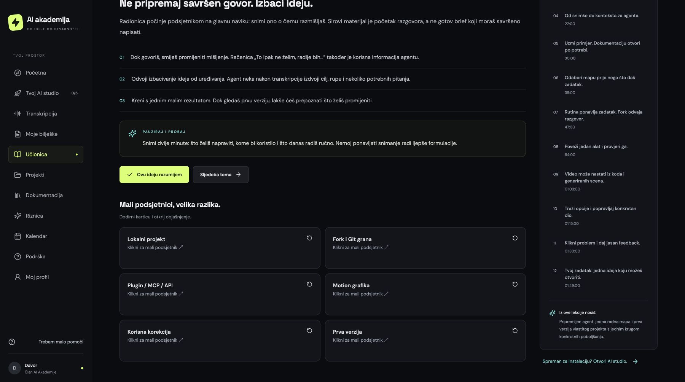Screen dimensions: 685x382
Task: Click timestamp 01:03:00 under chapter 09
Action: click(x=572, y=189)
